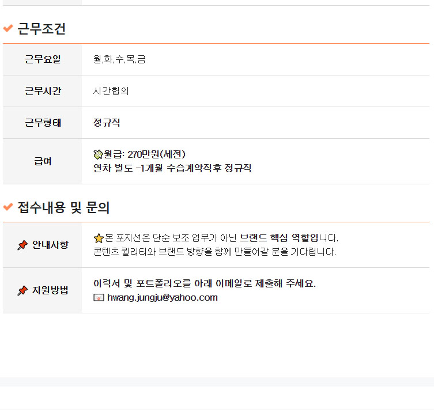Screen dimensions: 434x413
Task: Click the 근무시간 row label
Action: (43, 91)
